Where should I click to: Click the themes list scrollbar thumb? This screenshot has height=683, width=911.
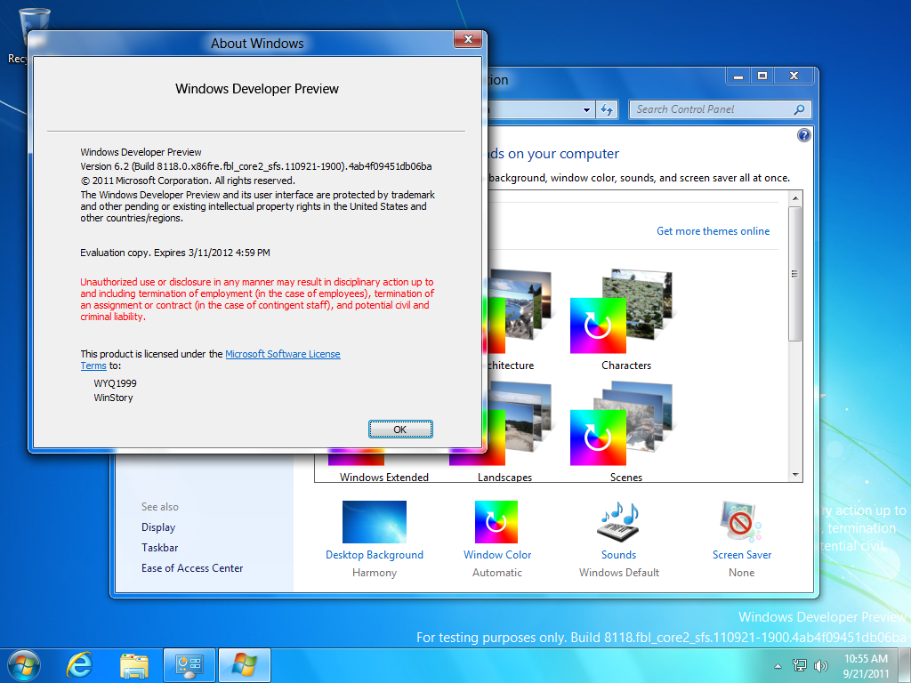[x=795, y=274]
